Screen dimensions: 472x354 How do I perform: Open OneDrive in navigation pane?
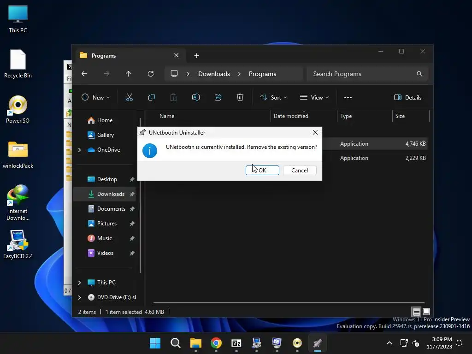coord(108,150)
